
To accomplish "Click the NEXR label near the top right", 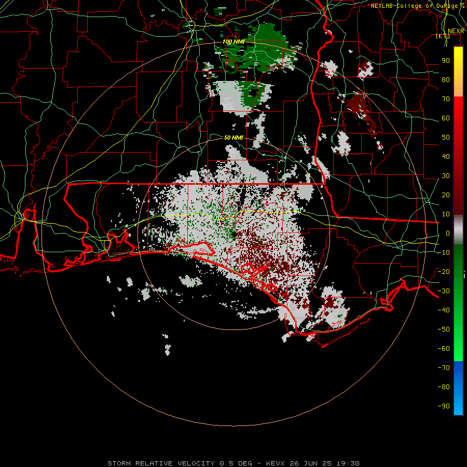I will click(456, 31).
